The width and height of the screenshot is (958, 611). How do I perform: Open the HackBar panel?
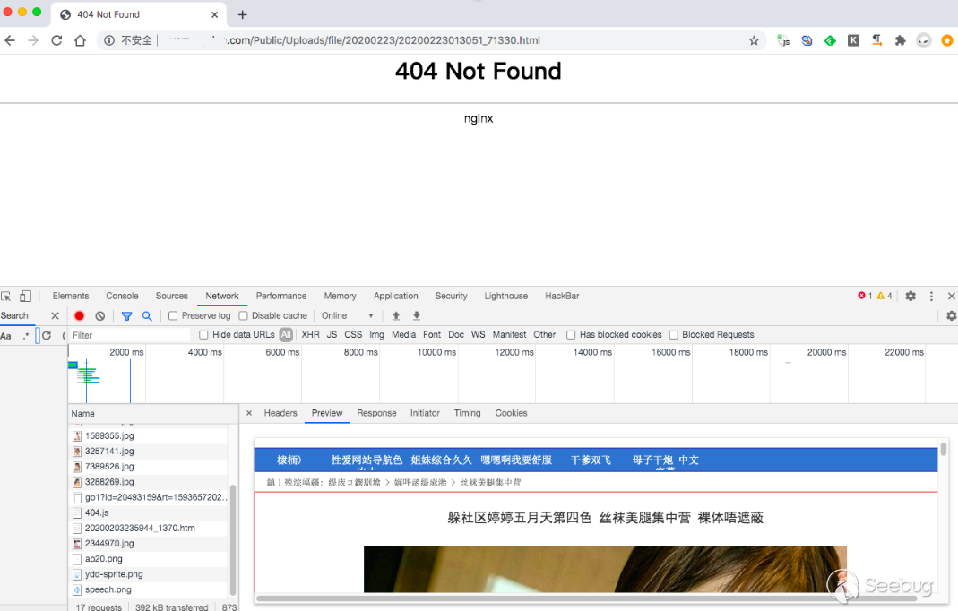point(562,296)
